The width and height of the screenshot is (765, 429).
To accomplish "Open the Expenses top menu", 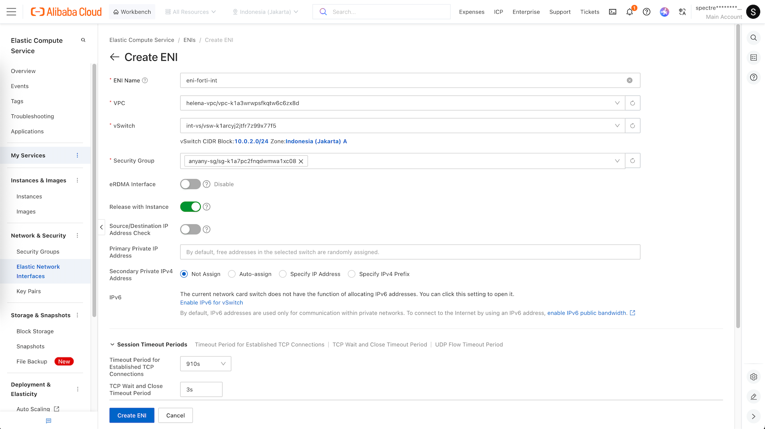I will pos(471,12).
